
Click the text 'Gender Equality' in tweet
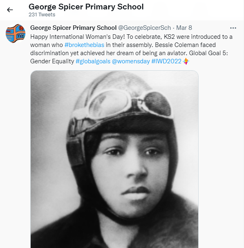[52, 61]
